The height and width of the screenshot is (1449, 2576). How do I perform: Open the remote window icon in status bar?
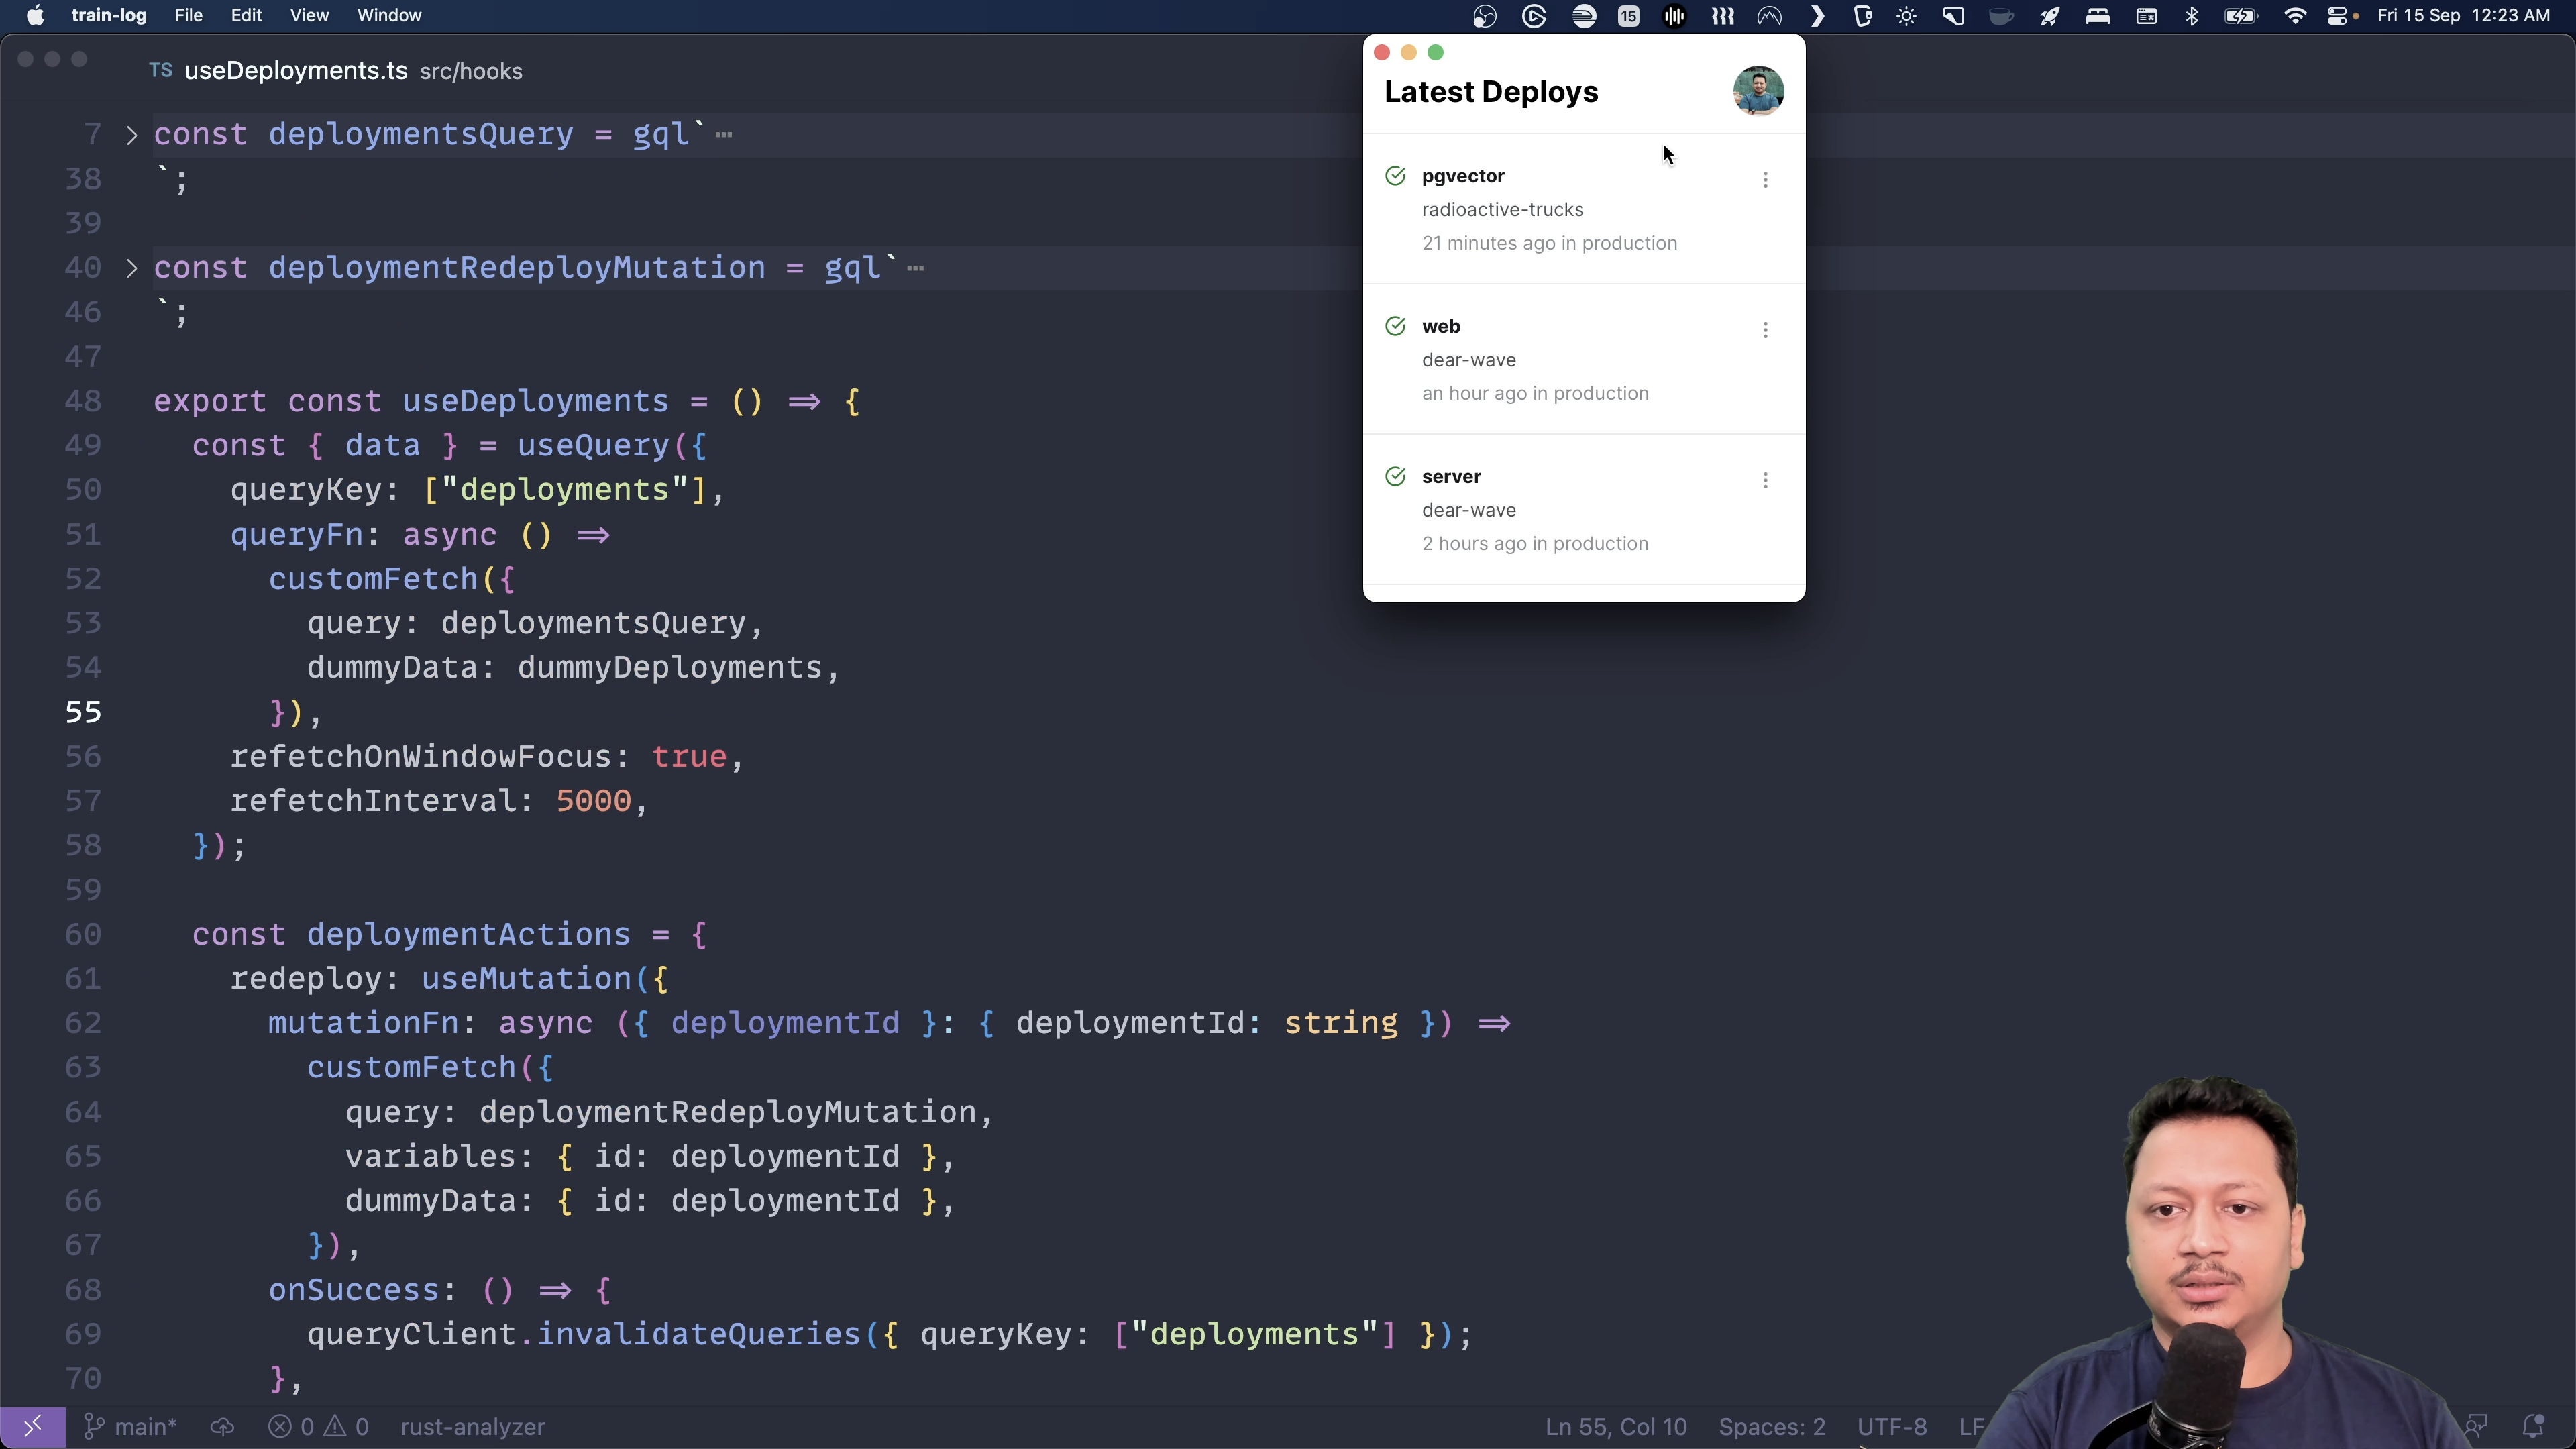pos(32,1426)
